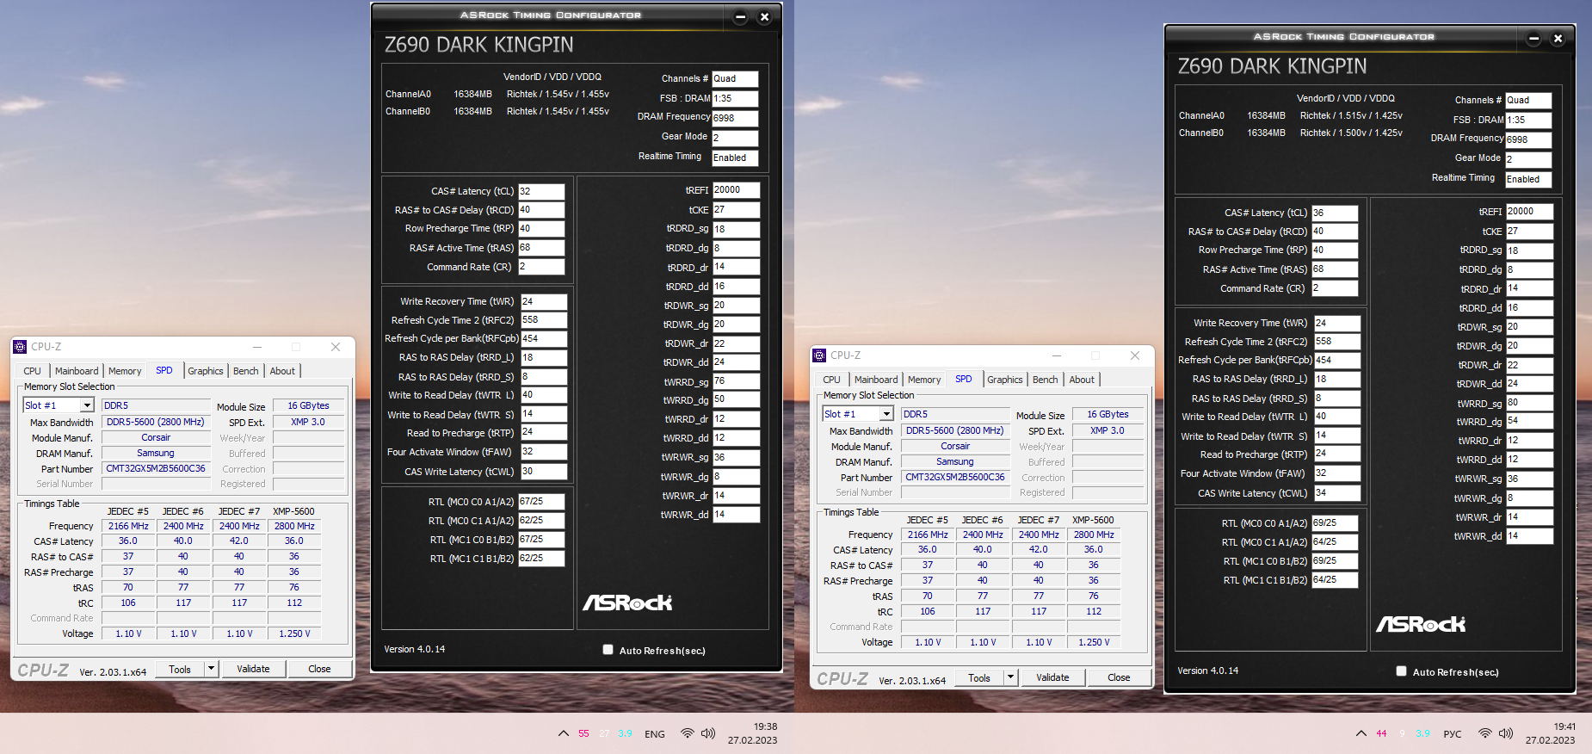Screen dimensions: 1592x754
Task: Minimize the right CPU-Z window
Action: click(1056, 355)
